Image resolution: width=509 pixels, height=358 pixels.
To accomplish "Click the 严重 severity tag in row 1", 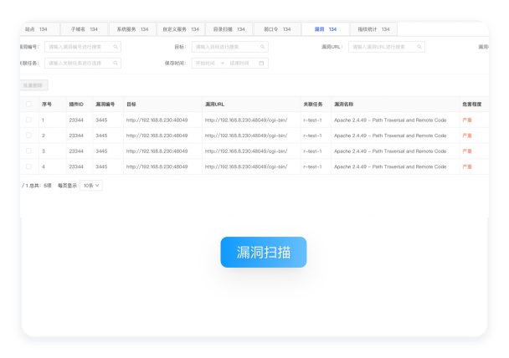I will point(467,120).
